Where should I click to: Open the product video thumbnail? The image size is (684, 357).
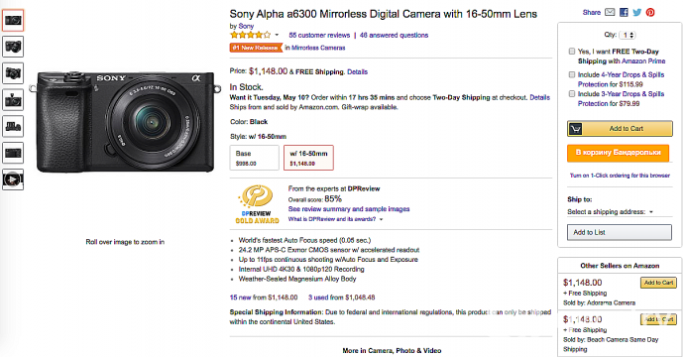13,179
